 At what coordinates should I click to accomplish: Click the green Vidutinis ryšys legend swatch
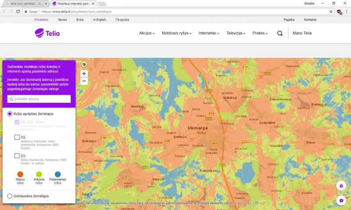click(39, 174)
